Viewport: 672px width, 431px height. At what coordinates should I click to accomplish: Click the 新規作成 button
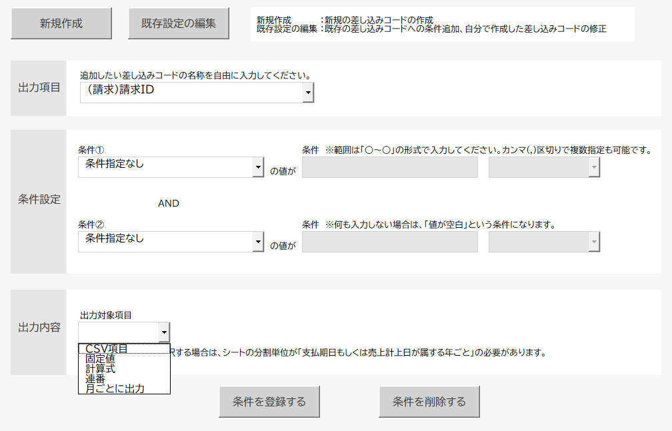click(61, 24)
